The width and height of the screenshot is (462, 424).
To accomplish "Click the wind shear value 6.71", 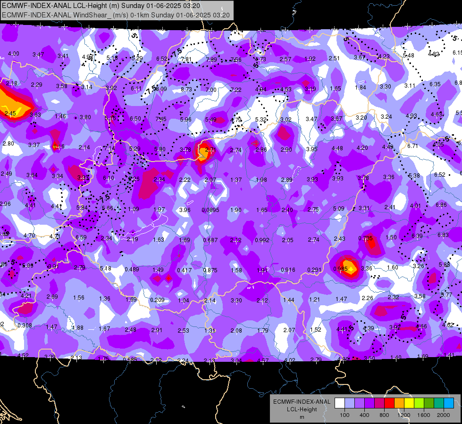I will 412,146.
